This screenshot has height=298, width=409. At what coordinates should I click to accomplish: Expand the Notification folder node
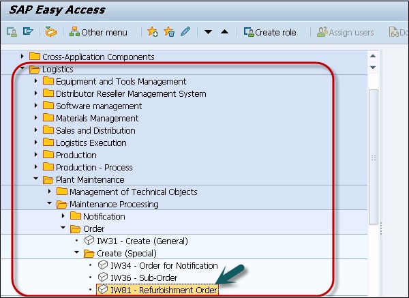63,217
